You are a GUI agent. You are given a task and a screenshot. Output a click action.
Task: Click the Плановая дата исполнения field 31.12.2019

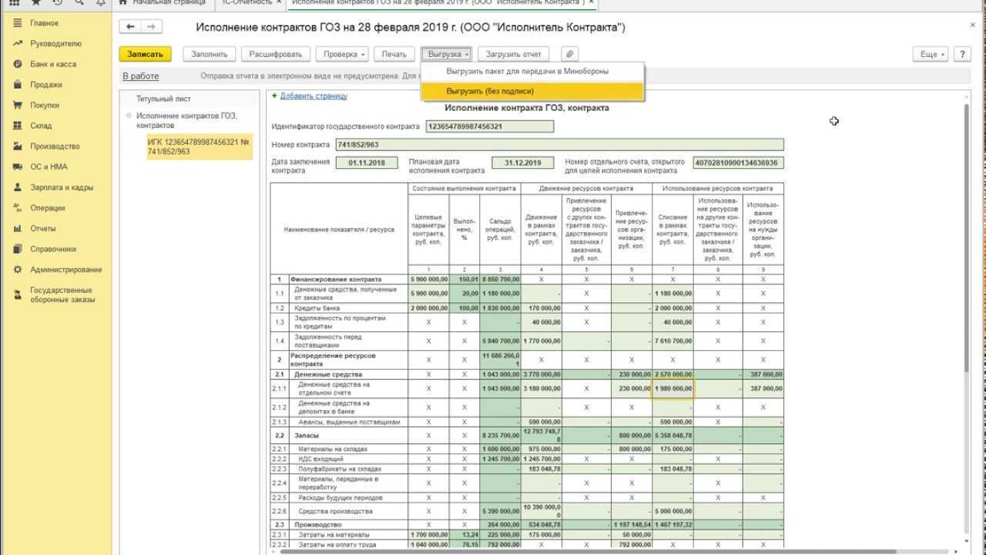pos(523,163)
